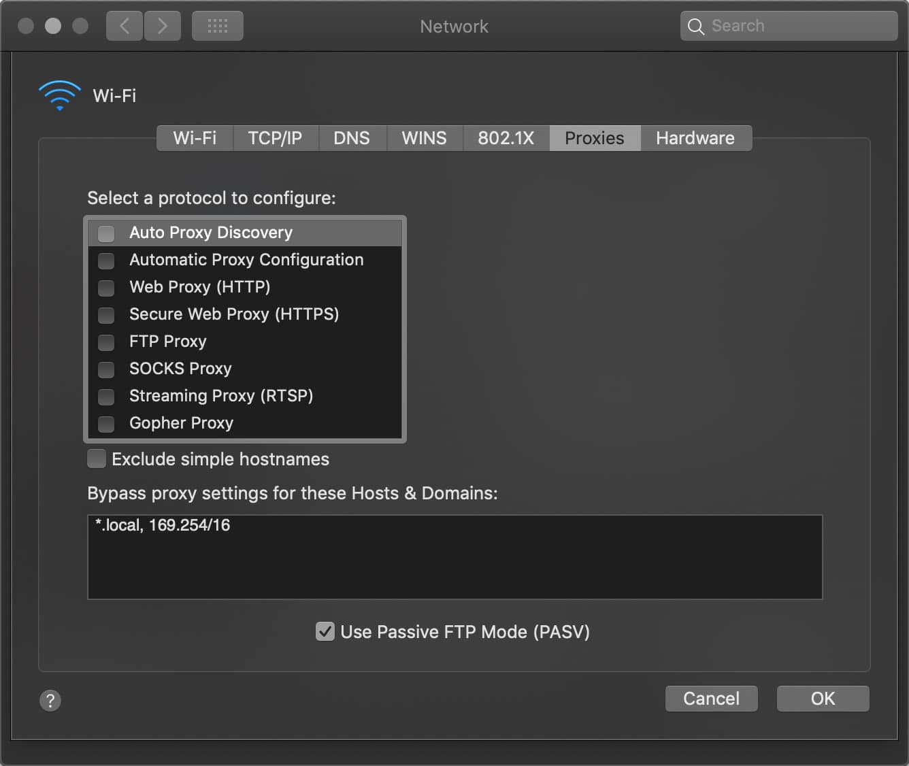Enable the Gopher Proxy option
Image resolution: width=909 pixels, height=766 pixels.
pyautogui.click(x=106, y=424)
